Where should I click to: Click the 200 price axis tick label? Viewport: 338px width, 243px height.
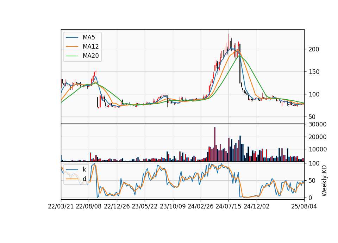click(314, 49)
